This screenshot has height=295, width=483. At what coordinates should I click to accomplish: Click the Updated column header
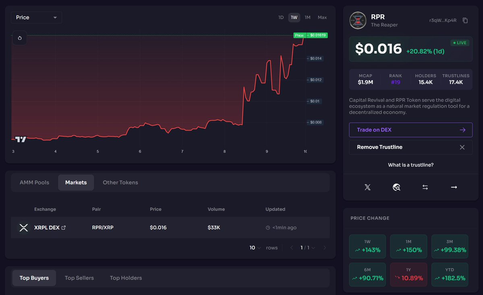(x=276, y=209)
